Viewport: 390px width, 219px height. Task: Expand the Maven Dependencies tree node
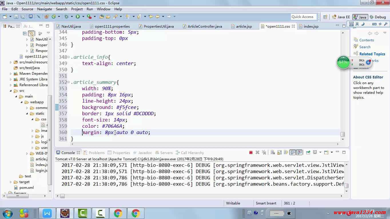coord(11,74)
